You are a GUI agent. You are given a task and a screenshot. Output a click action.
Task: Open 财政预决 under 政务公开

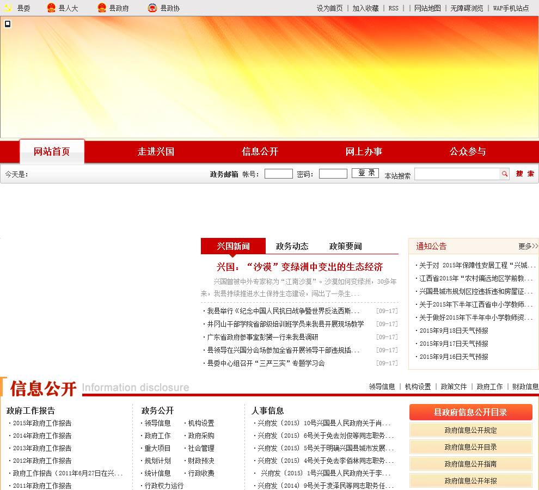(x=201, y=461)
